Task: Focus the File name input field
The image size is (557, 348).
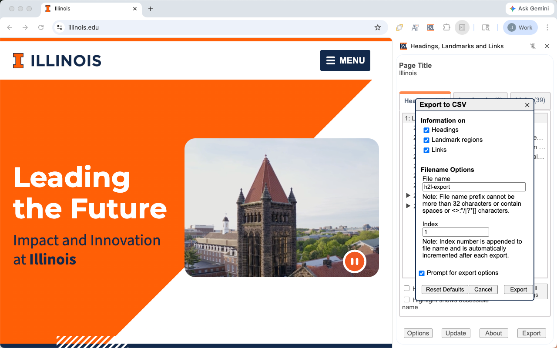Action: 474,187
